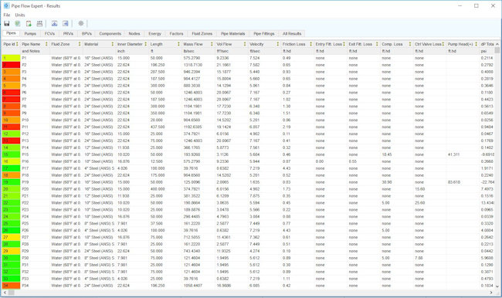This screenshot has width=502, height=298.
Task: Click pump head value 41.311
Action: click(x=453, y=154)
